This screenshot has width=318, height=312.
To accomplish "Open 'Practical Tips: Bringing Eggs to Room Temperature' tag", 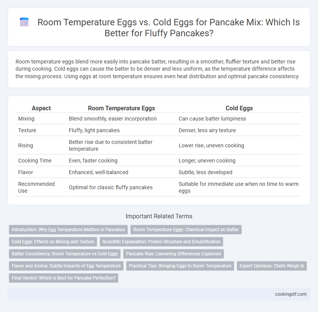I will click(x=180, y=266).
